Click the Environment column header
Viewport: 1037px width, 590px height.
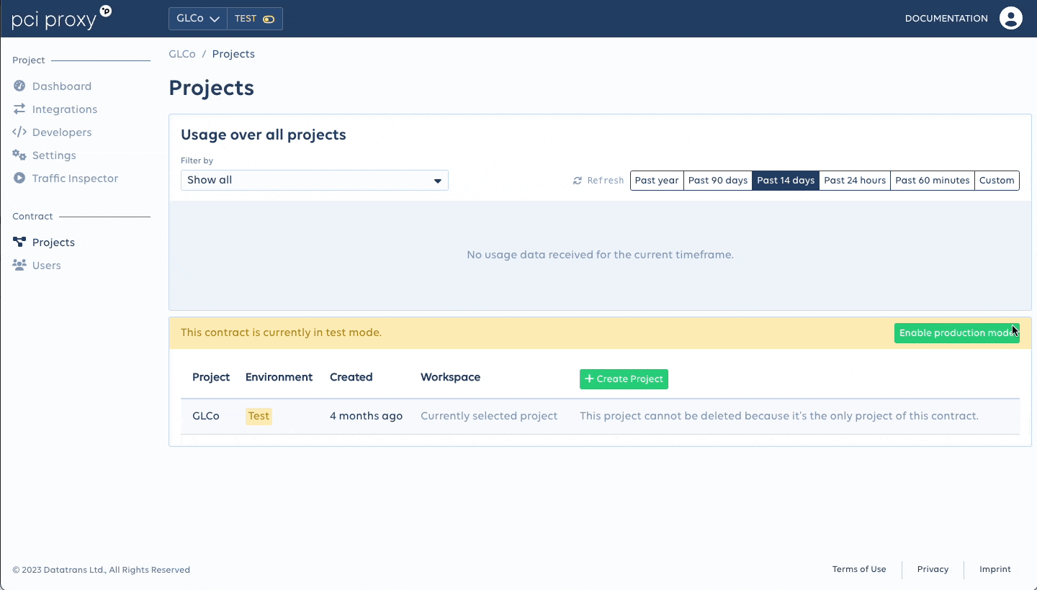[279, 377]
